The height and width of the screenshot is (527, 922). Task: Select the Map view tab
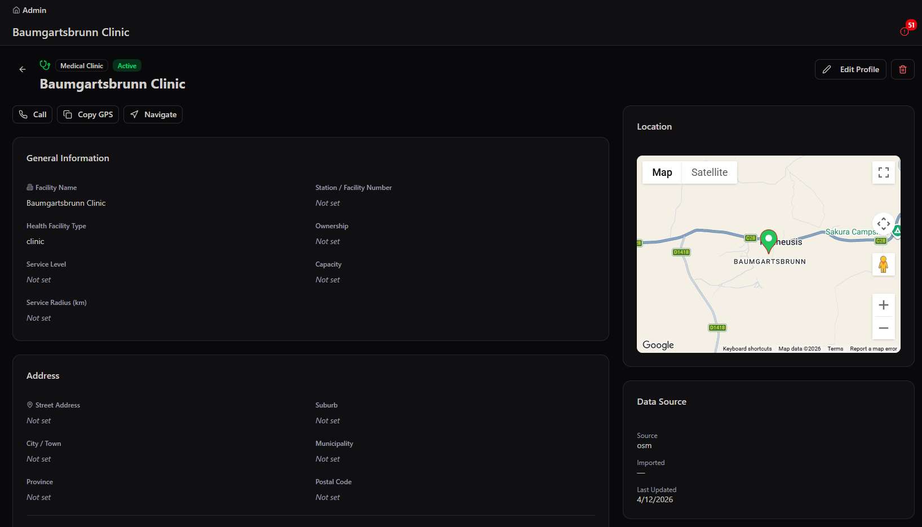[662, 172]
